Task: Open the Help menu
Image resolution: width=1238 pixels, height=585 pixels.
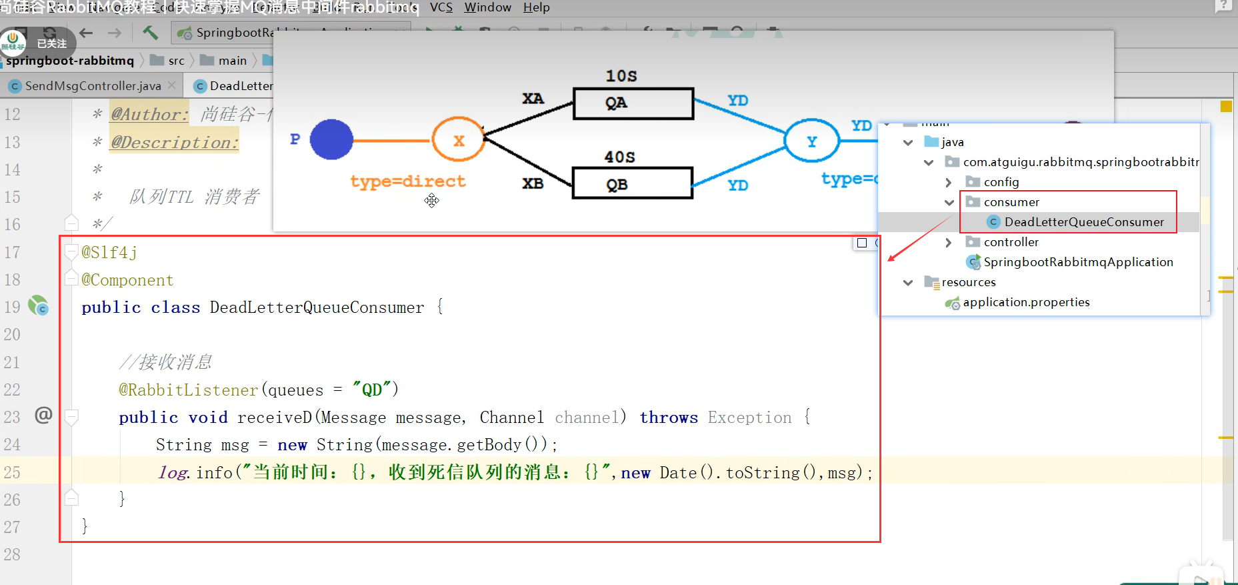Action: click(537, 7)
